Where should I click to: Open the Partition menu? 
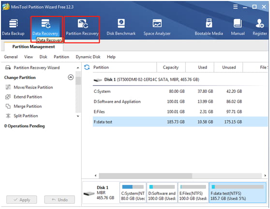[x=61, y=57]
